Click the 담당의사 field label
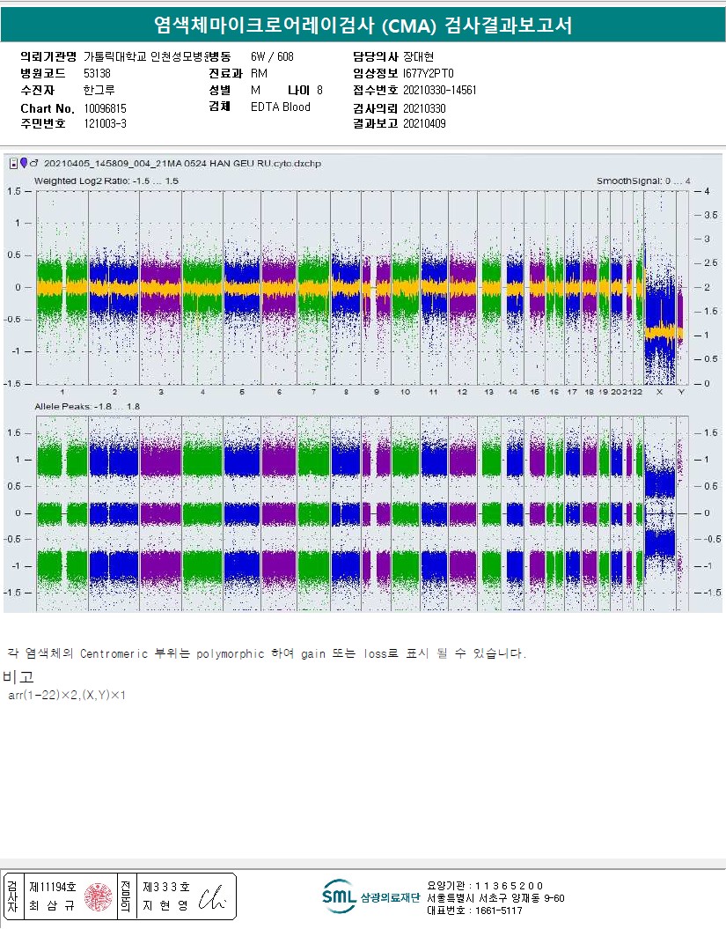 (x=376, y=57)
